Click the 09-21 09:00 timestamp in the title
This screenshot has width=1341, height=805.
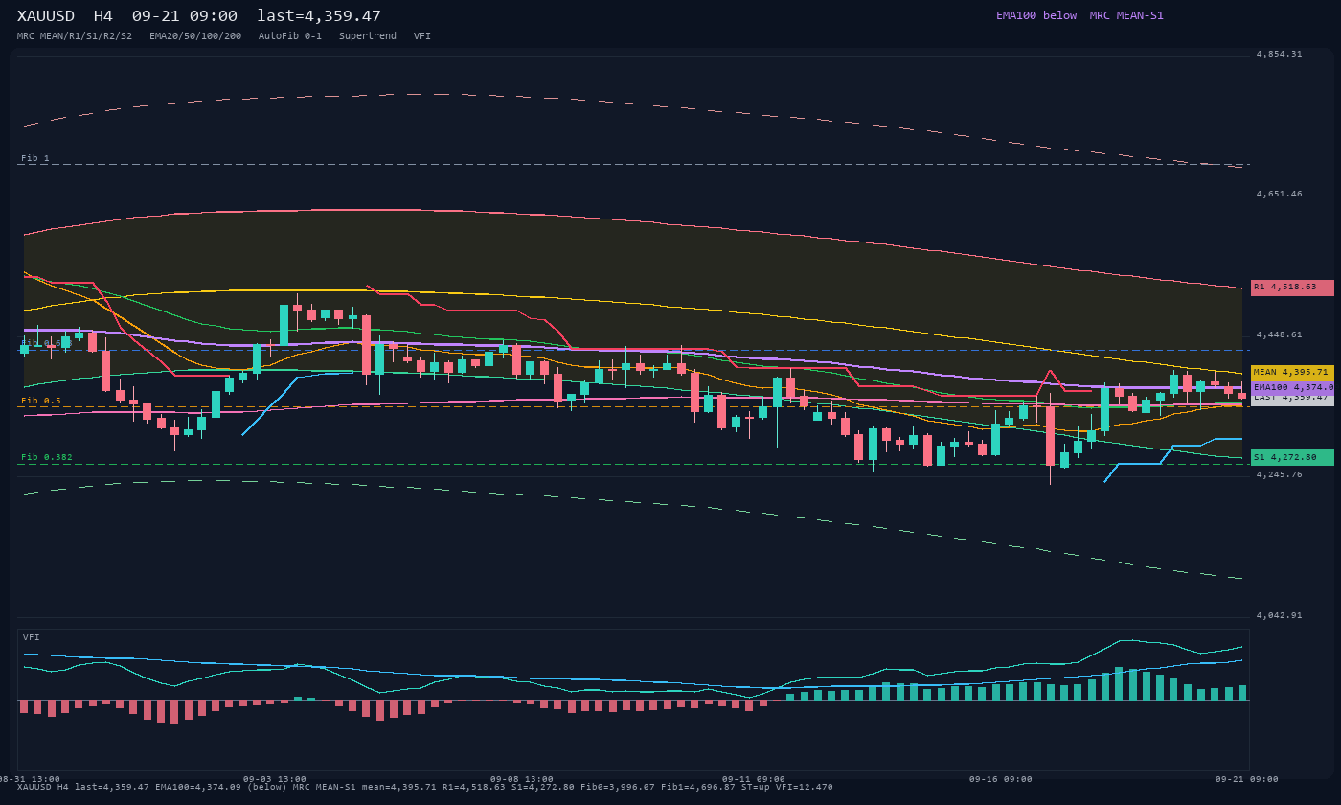pyautogui.click(x=185, y=16)
